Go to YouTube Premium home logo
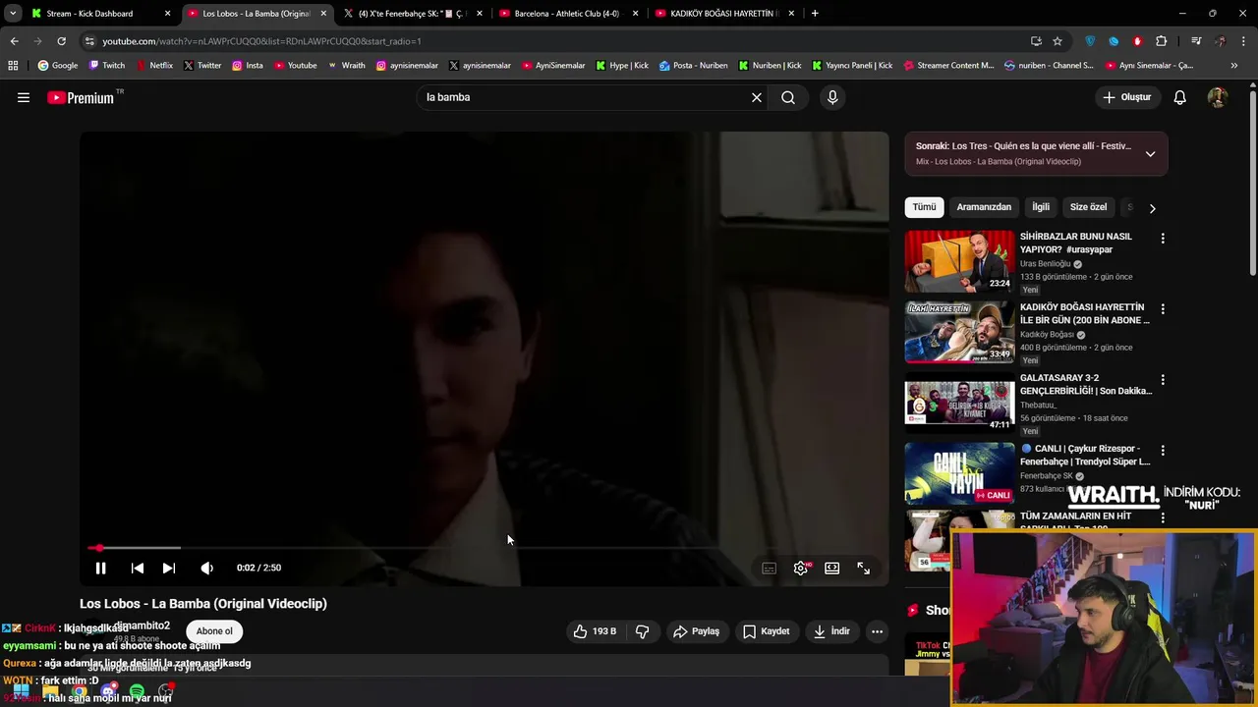1258x707 pixels. [81, 97]
